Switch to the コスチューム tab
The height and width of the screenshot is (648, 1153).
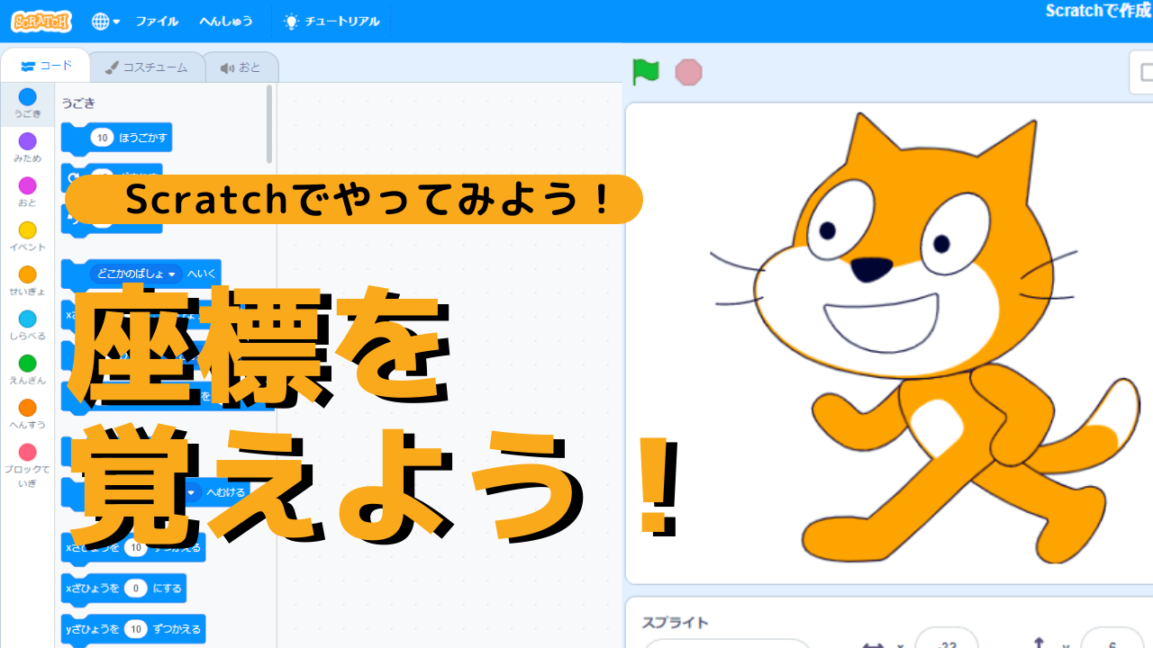pos(146,67)
